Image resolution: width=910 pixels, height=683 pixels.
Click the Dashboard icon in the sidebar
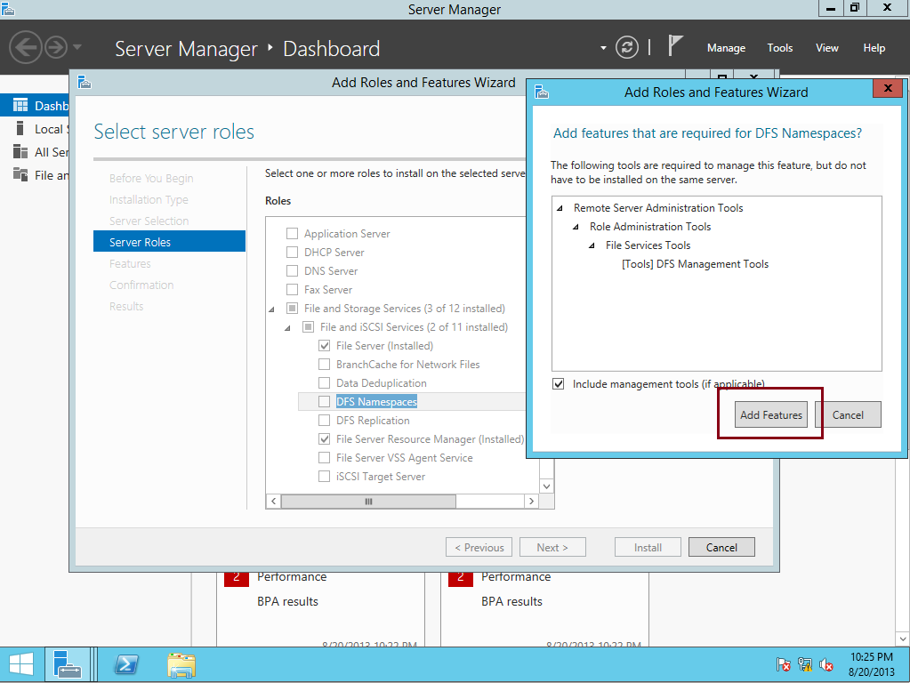20,105
